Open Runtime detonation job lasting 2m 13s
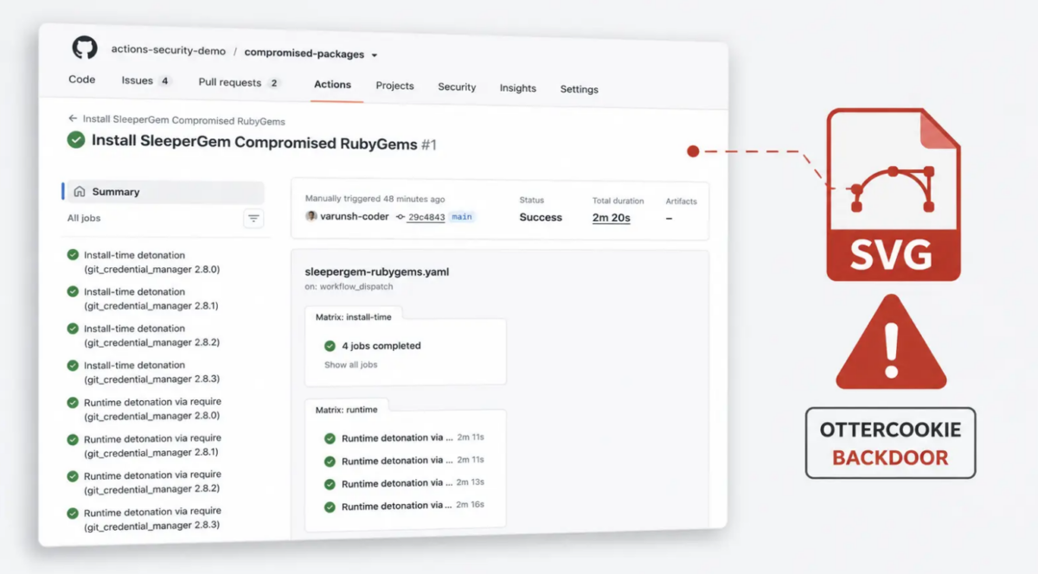This screenshot has width=1038, height=574. click(x=404, y=483)
